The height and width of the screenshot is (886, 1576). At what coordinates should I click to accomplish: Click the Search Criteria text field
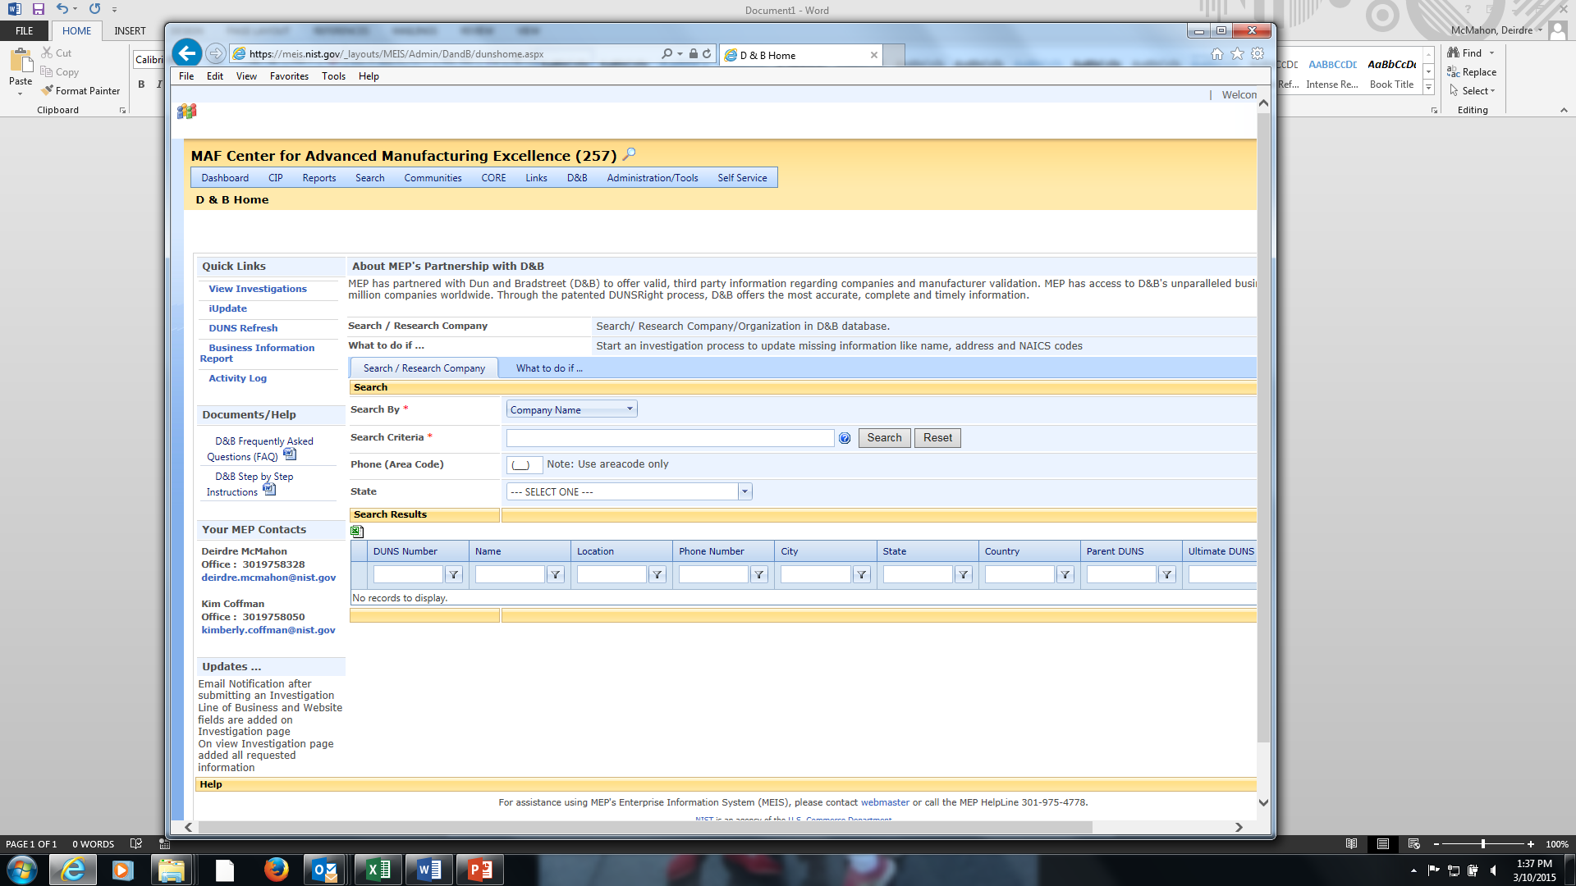coord(670,439)
